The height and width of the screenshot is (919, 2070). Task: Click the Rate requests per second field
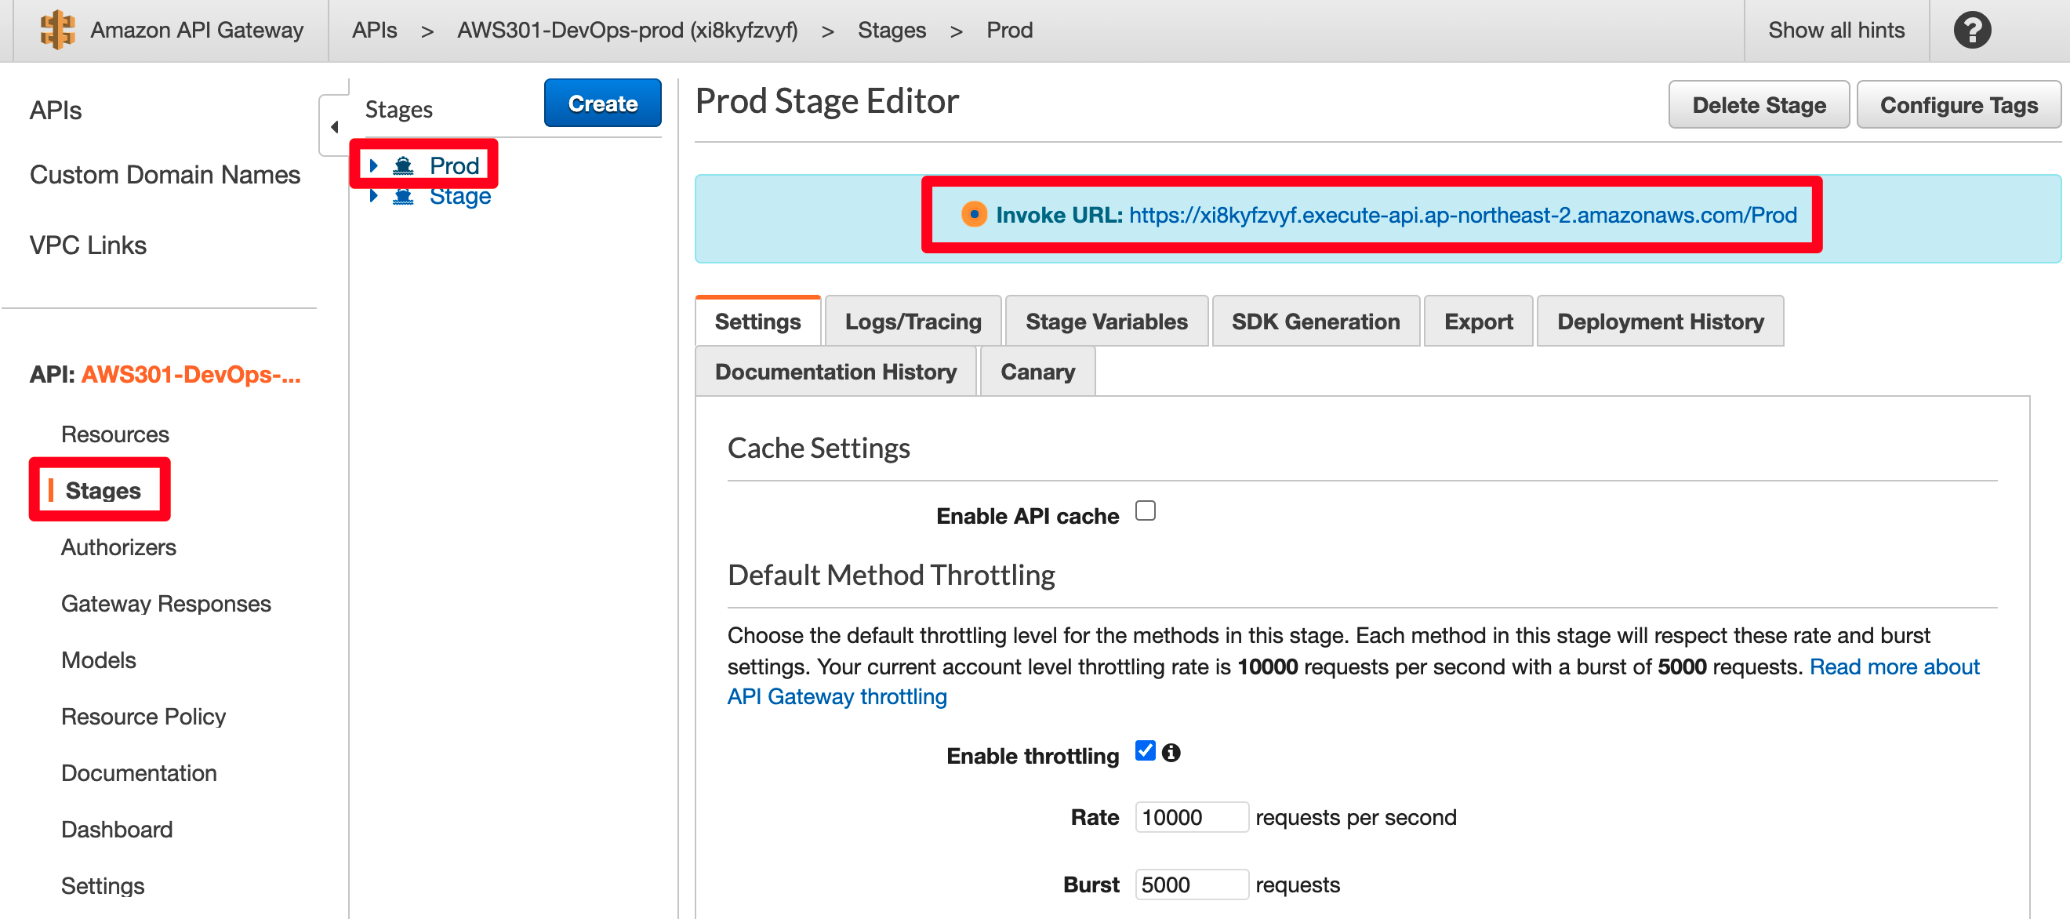pos(1191,817)
